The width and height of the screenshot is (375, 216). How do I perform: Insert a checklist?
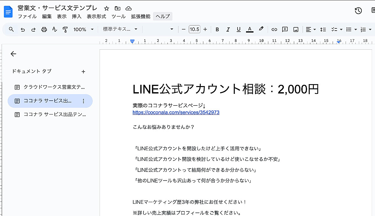[334, 30]
